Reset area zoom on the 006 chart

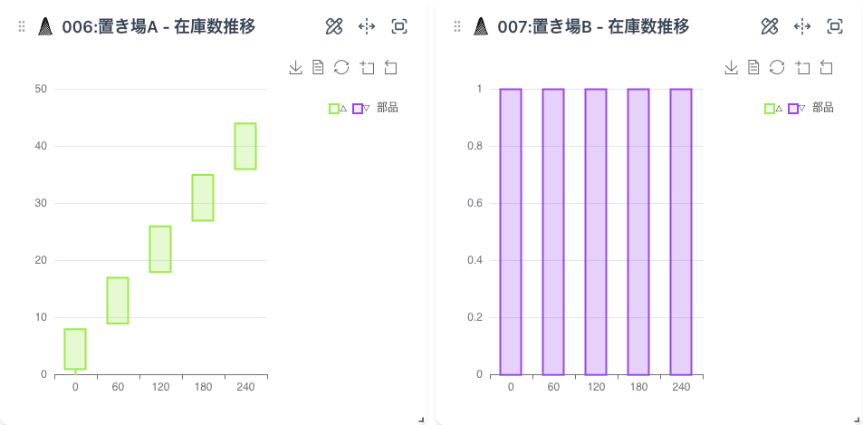click(391, 67)
